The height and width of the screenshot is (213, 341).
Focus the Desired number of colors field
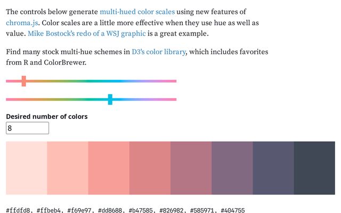(27, 128)
